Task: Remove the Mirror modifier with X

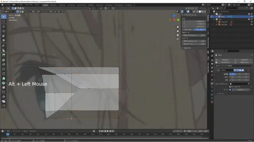Action: [x=248, y=70]
